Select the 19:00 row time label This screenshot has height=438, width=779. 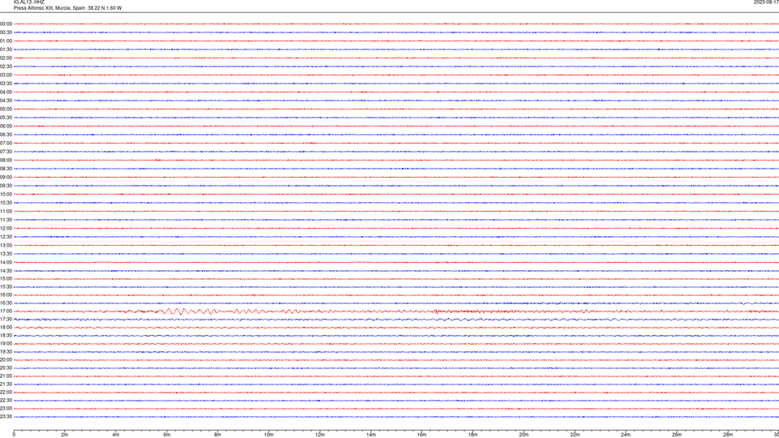6,344
